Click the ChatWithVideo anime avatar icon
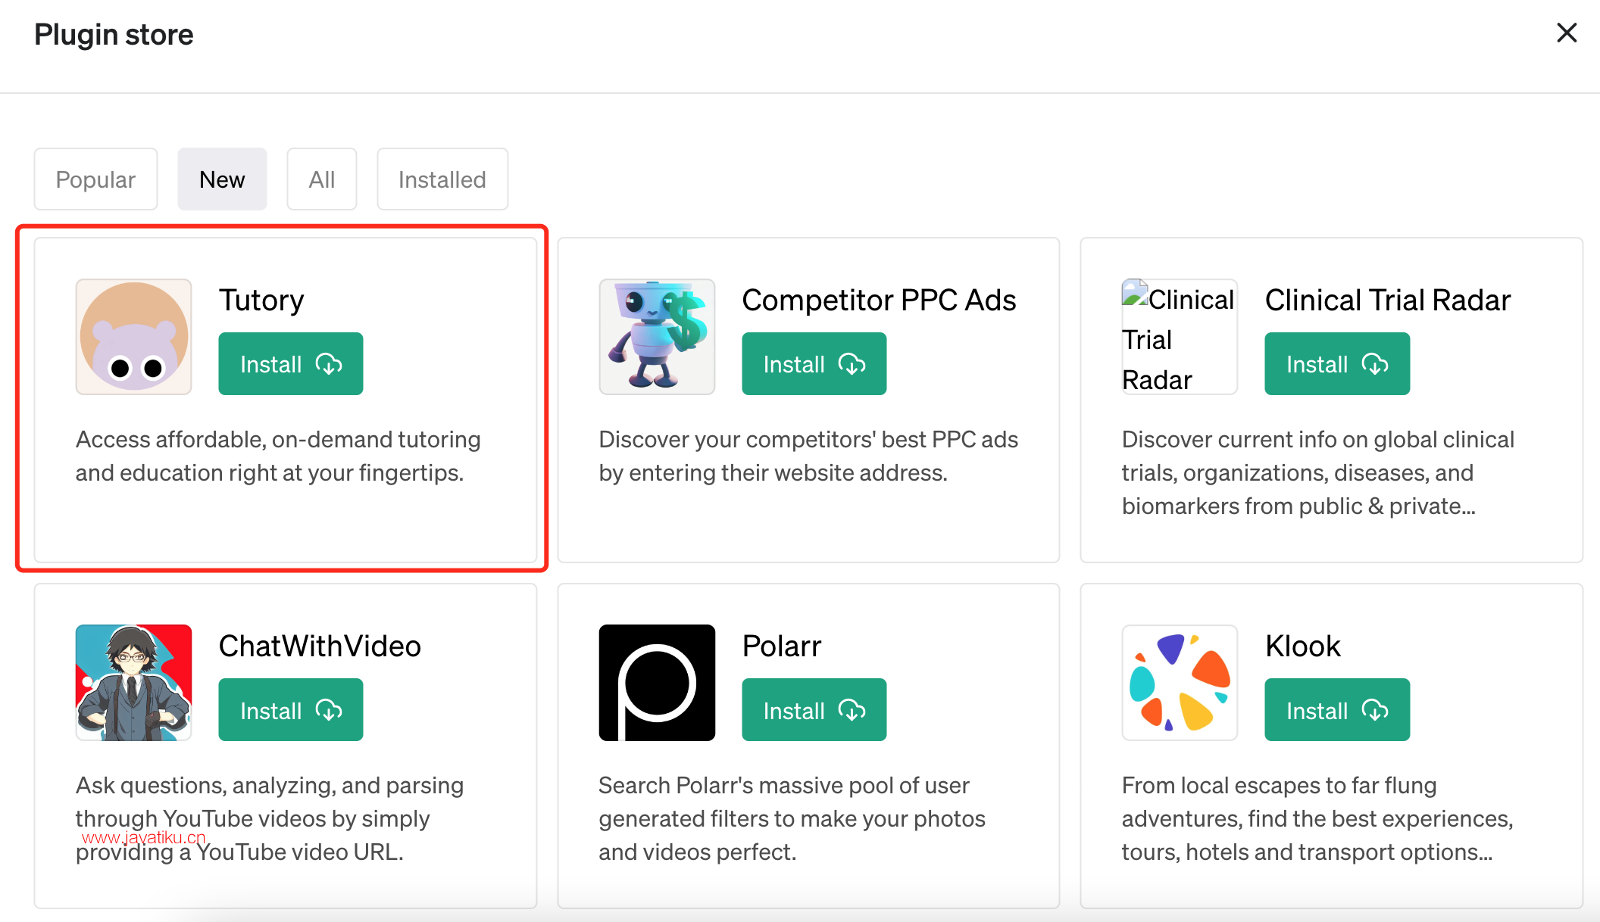Screen dimensions: 1600x922 point(133,683)
